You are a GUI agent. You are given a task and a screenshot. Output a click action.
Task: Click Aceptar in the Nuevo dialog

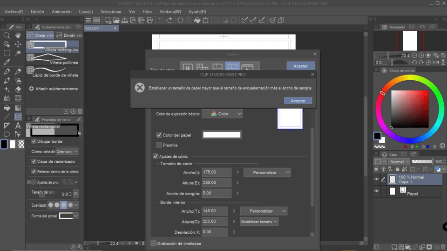point(300,66)
